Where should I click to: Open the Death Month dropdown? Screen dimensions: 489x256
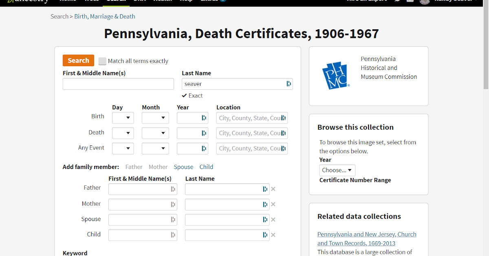tap(155, 133)
